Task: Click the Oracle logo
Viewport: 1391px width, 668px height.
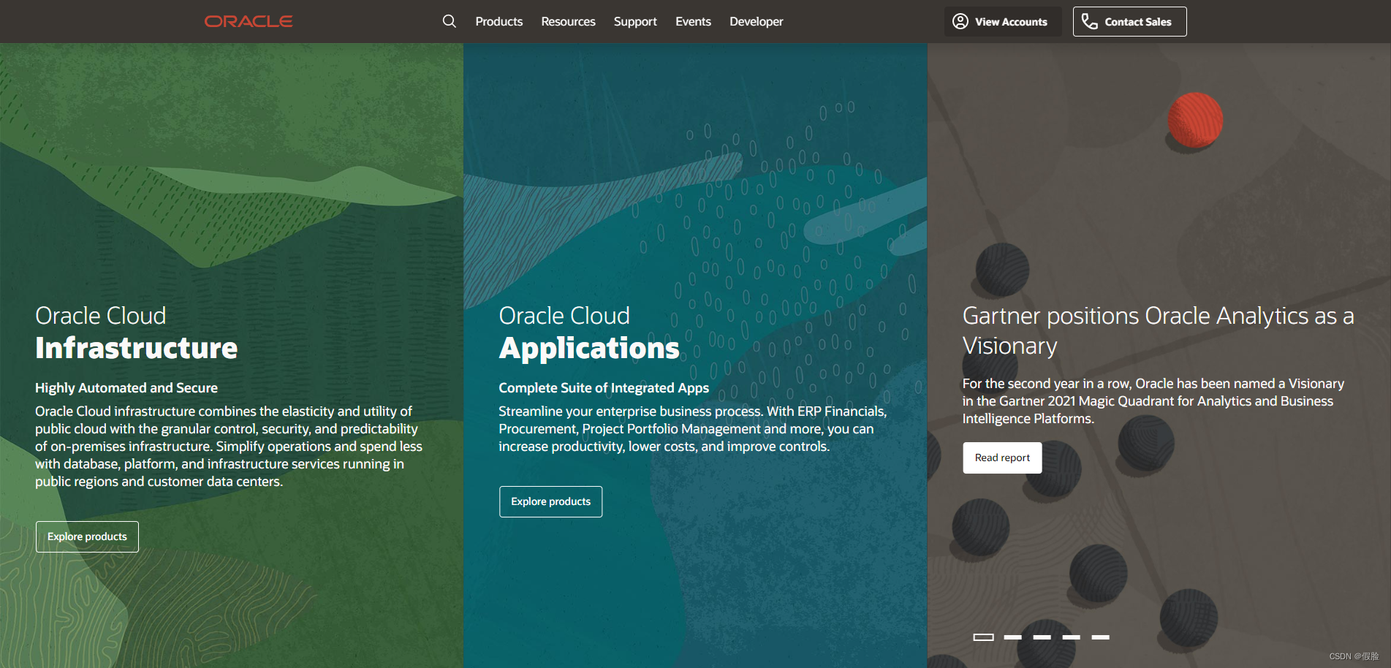Action: pos(249,21)
